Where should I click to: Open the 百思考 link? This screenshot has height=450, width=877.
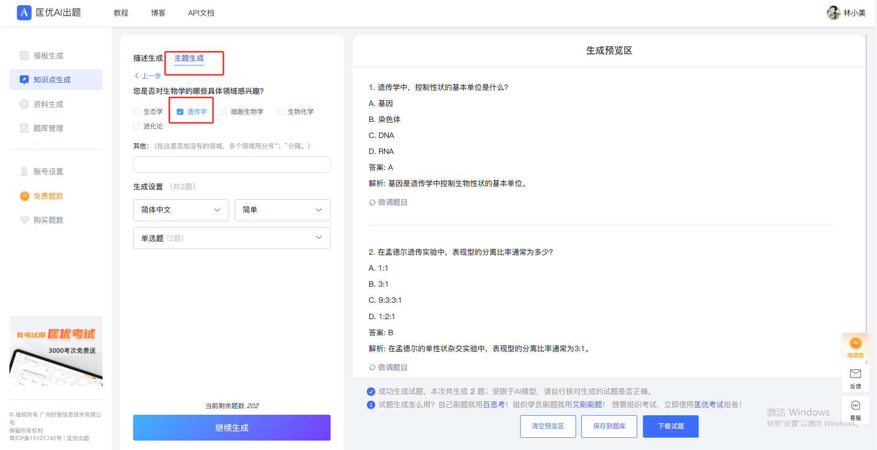494,405
